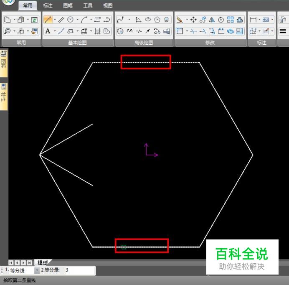
Task: Click the Rotate tool
Action: tap(221, 20)
